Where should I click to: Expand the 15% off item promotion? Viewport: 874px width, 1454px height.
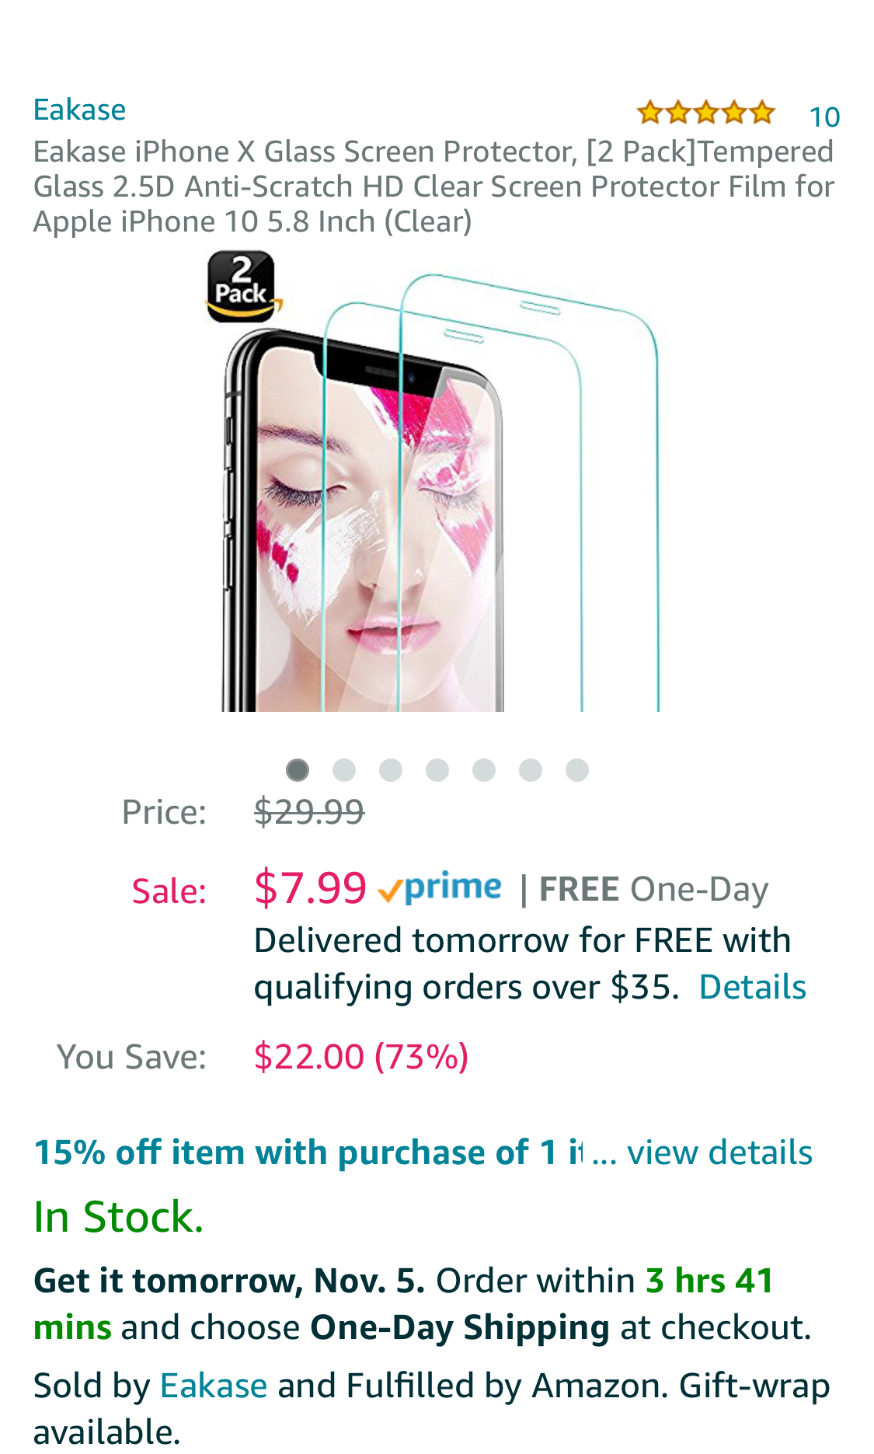[308, 1152]
